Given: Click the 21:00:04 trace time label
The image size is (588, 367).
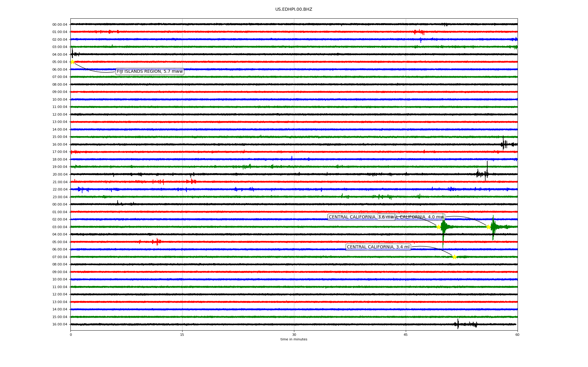Looking at the screenshot, I should pos(60,182).
